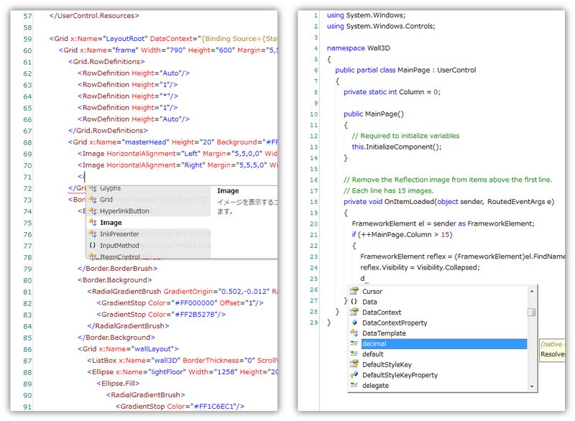The width and height of the screenshot is (575, 421).
Task: Click the 'Each line has 15 images' comment
Action: click(388, 191)
